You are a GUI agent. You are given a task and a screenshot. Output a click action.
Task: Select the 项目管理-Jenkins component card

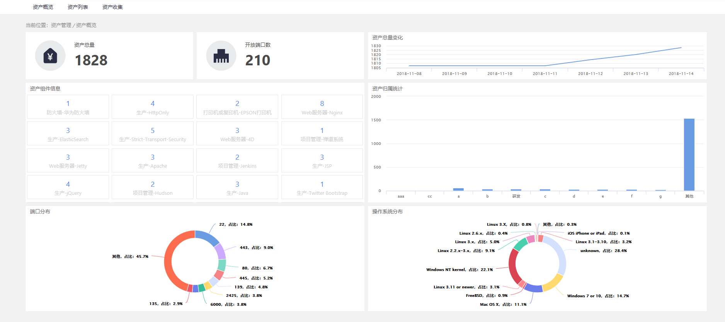[x=237, y=161]
